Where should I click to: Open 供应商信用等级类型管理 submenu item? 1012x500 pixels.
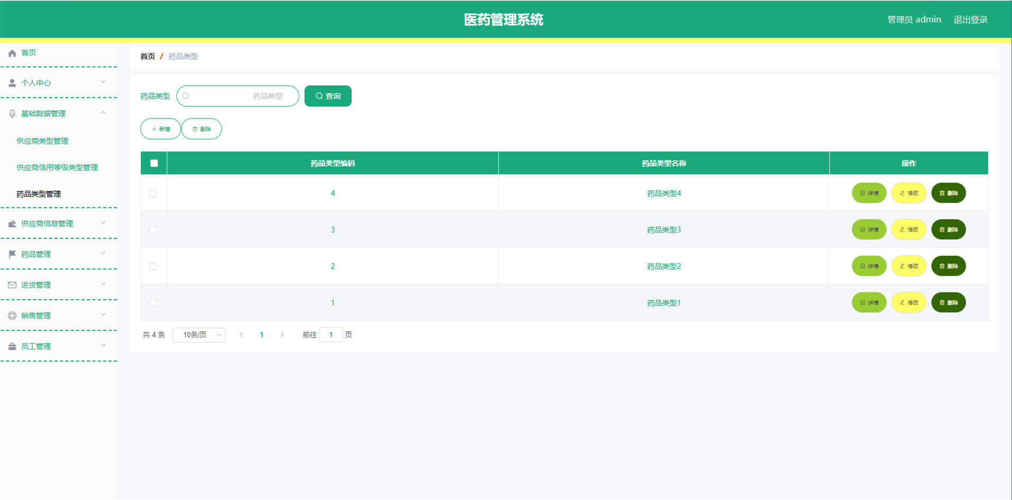click(57, 168)
